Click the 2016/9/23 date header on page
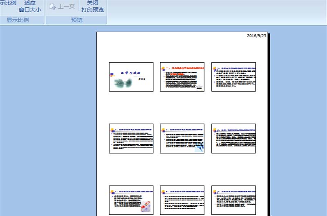The height and width of the screenshot is (216, 327). [256, 36]
